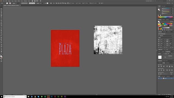The height and width of the screenshot is (98, 174).
Task: Click the Windows Start button
Action: click(2, 97)
